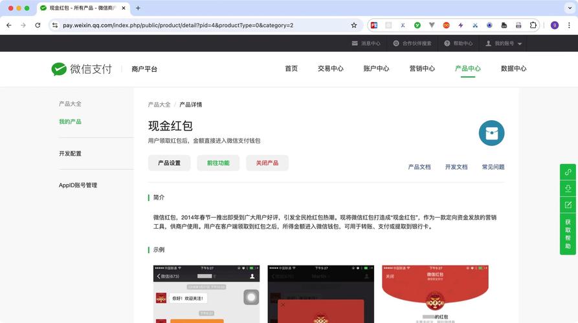Screen dimensions: 578x323
Task: Select 我的产品 in left sidebar
Action: 70,121
